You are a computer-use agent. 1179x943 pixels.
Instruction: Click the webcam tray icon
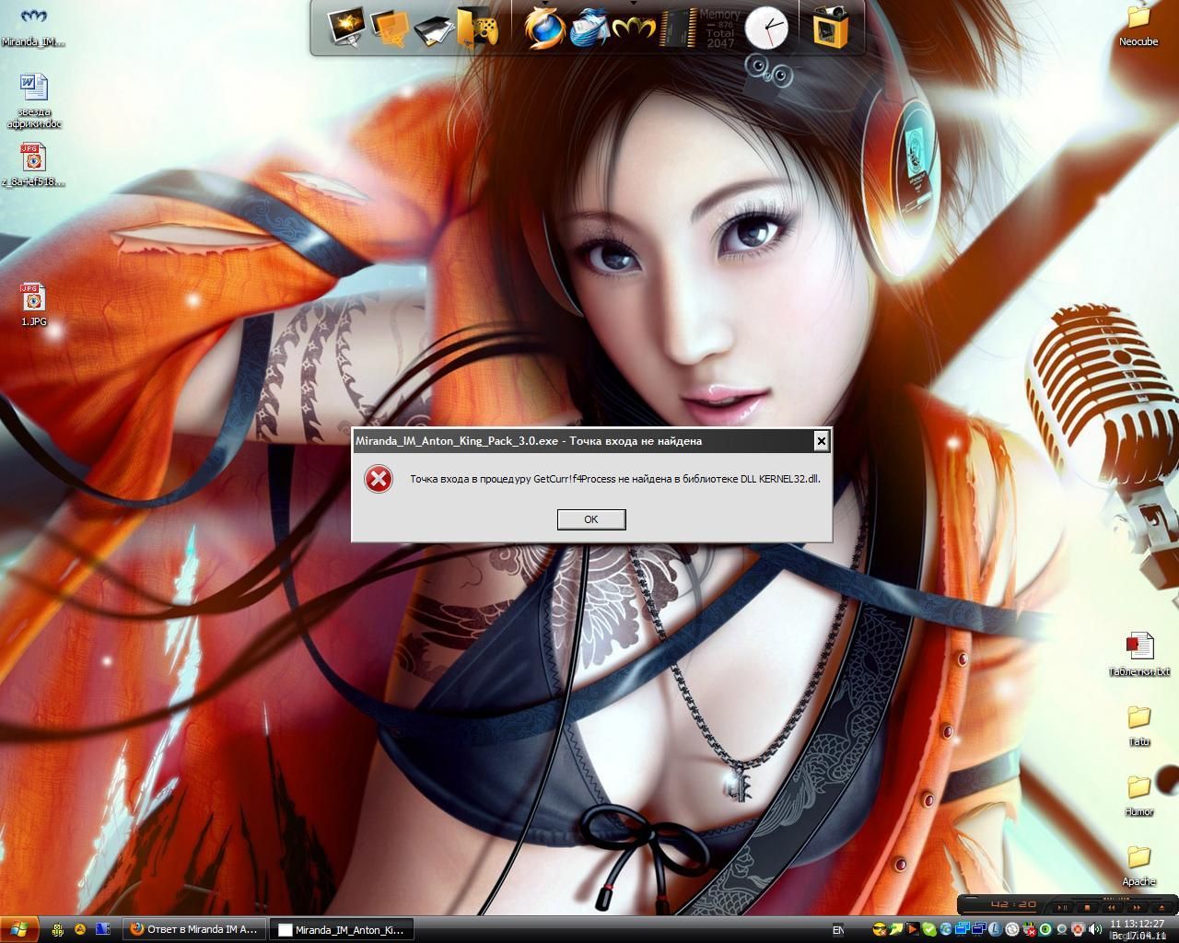click(x=1061, y=929)
